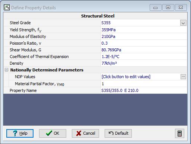Click the dialog's title bar app icon
Image resolution: width=191 pixels, height=144 pixels.
(x=7, y=7)
